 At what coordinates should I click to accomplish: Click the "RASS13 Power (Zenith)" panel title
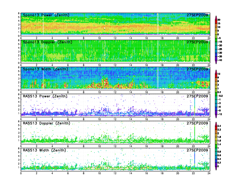coord(45,96)
